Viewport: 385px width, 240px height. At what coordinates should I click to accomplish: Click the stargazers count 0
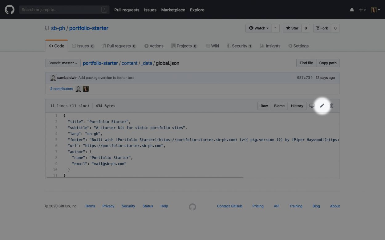(306, 28)
